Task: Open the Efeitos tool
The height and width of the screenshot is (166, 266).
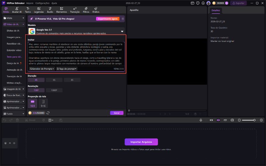Action: (96, 10)
